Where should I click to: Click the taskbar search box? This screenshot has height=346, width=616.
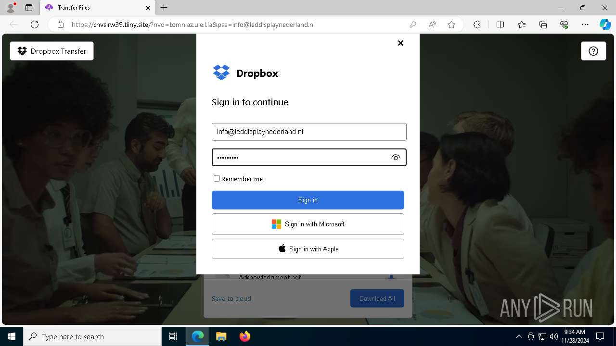coord(92,336)
